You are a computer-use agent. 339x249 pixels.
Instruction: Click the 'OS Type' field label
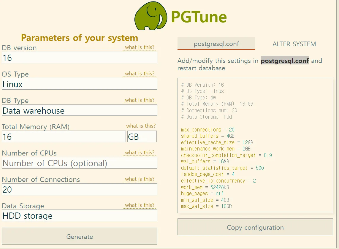(15, 74)
